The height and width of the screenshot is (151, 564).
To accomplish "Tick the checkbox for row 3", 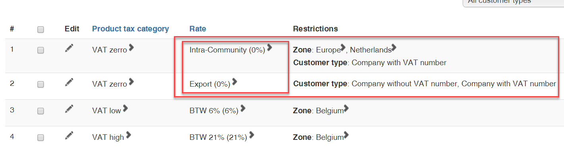I will coord(41,111).
